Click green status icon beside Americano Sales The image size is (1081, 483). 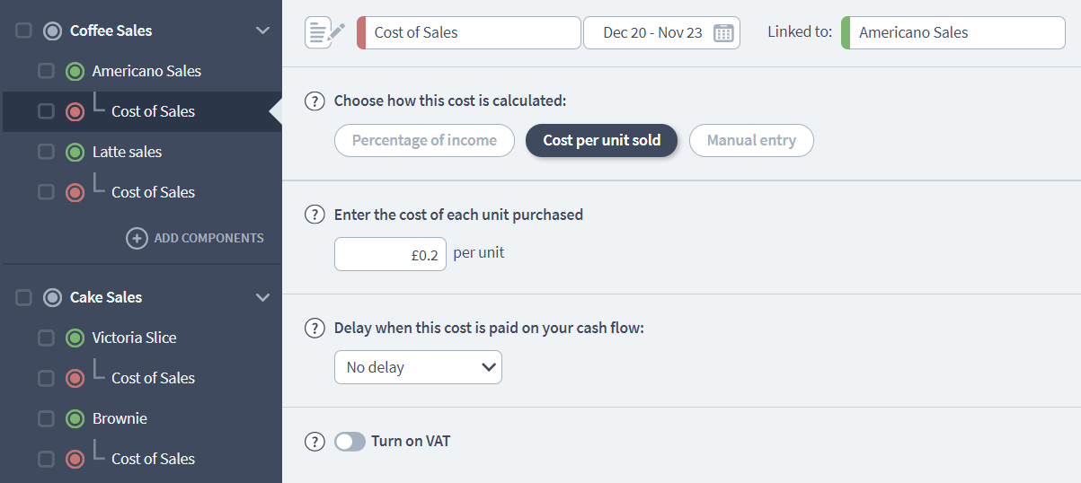click(x=75, y=71)
